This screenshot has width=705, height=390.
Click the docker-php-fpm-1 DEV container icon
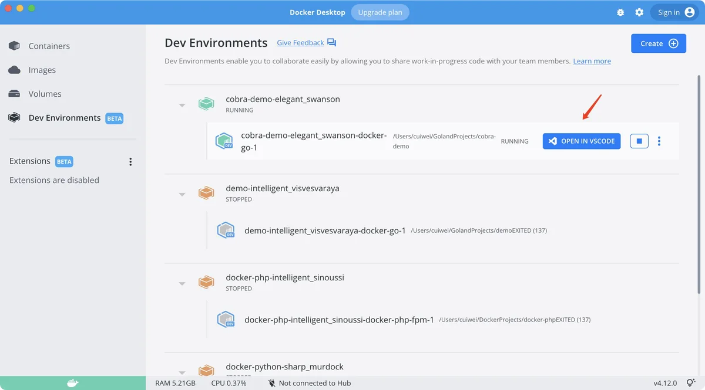click(226, 320)
